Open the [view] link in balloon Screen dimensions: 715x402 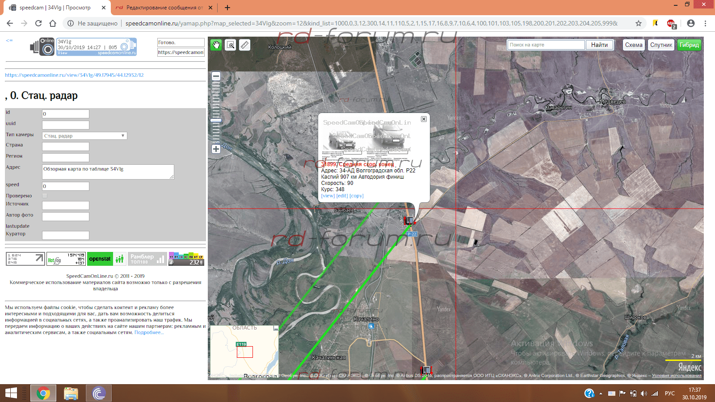[x=328, y=196]
